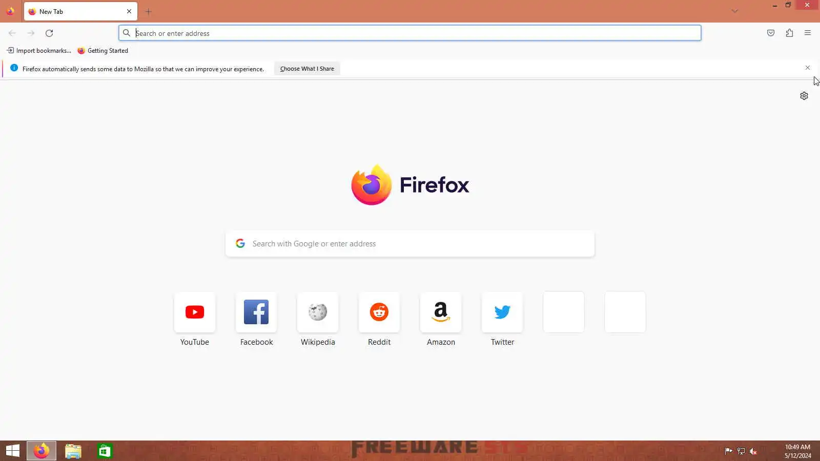Open the Firefox application menu
This screenshot has height=461, width=820.
coord(808,33)
